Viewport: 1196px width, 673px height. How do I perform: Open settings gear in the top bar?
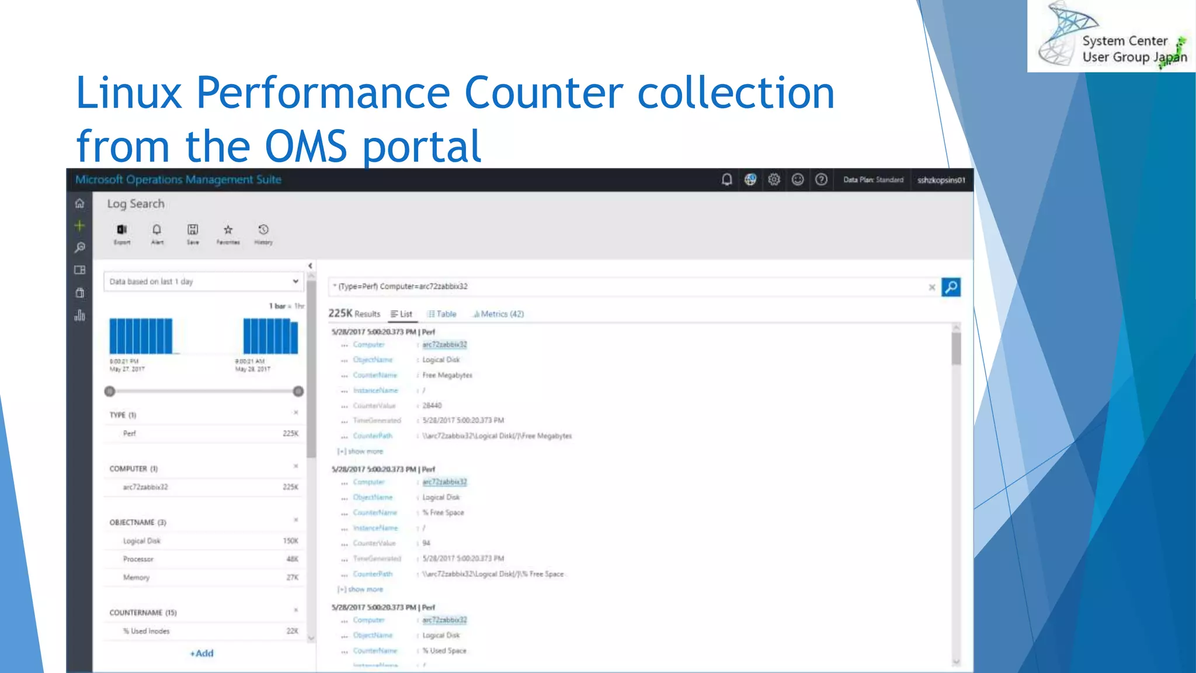coord(774,180)
